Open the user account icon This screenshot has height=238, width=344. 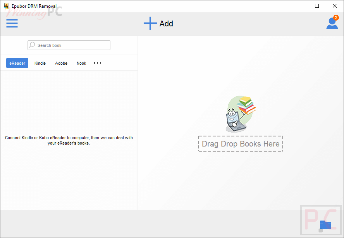332,23
